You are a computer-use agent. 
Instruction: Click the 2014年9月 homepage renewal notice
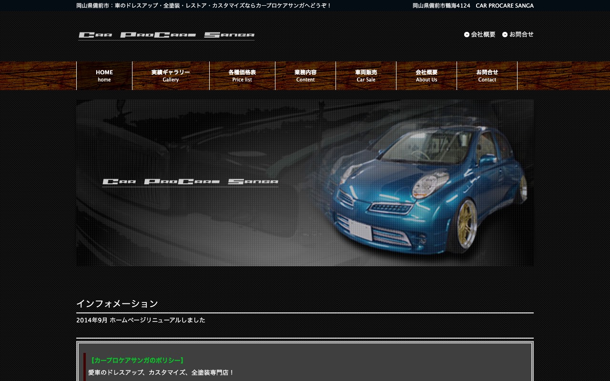[x=141, y=320]
